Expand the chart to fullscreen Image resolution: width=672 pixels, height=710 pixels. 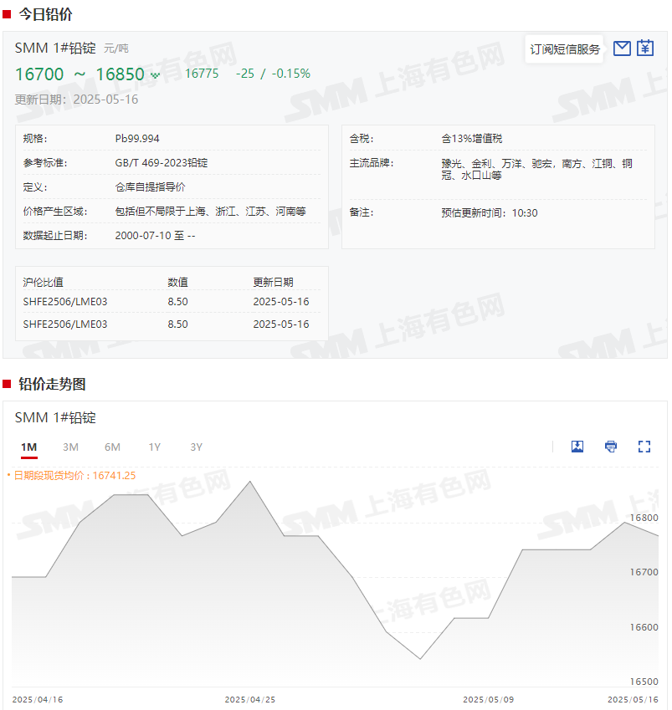click(644, 447)
